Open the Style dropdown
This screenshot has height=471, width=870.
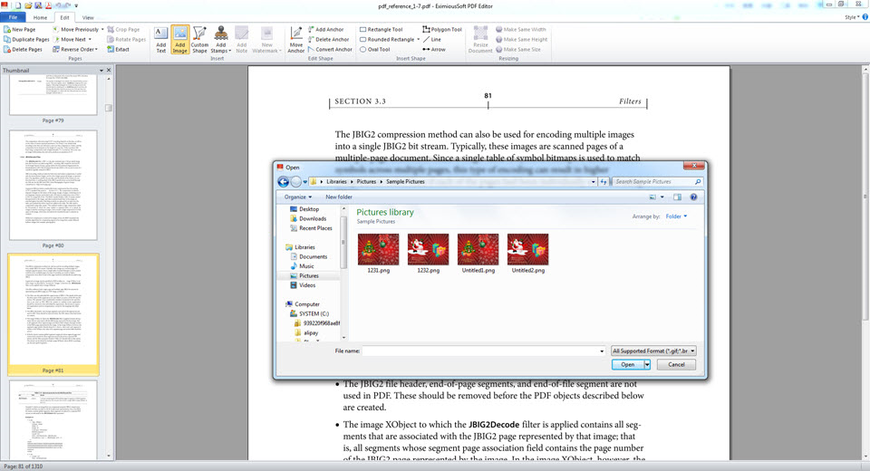852,17
